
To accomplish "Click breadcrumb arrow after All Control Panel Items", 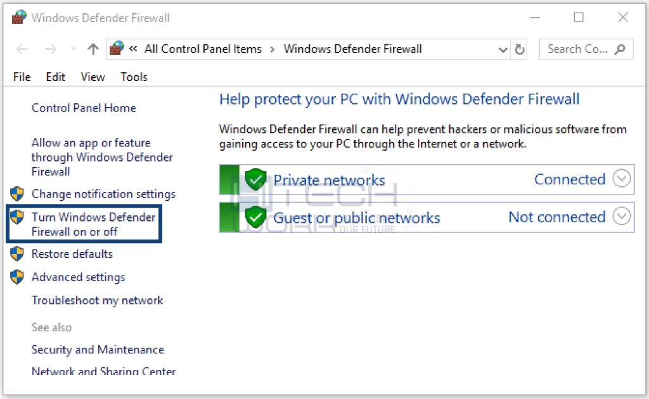I will (273, 49).
